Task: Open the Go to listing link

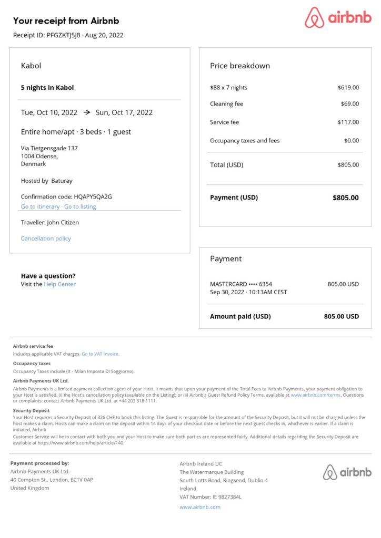Action: [80, 206]
